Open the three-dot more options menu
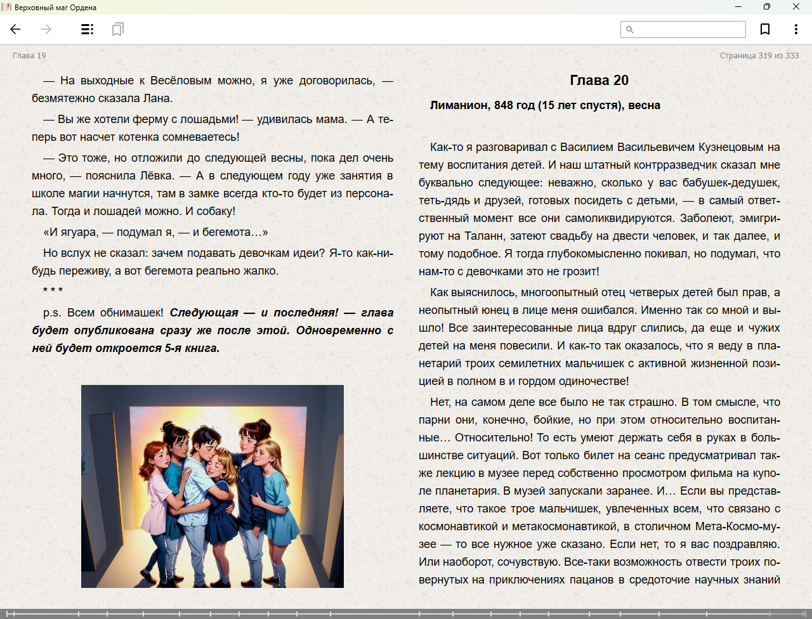The width and height of the screenshot is (812, 619). click(796, 29)
